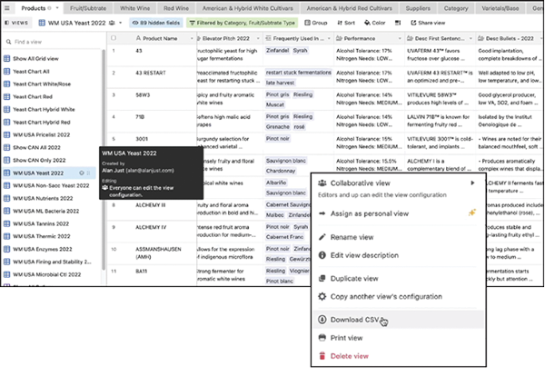545x376 pixels.
Task: Open the Category table tab
Action: 456,8
